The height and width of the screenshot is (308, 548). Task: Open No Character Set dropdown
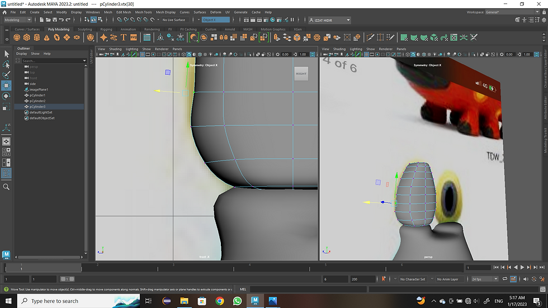[x=413, y=279]
